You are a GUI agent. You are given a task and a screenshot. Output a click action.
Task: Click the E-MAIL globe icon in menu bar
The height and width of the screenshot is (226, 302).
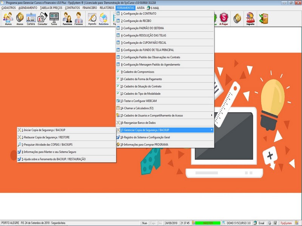coord(148,8)
